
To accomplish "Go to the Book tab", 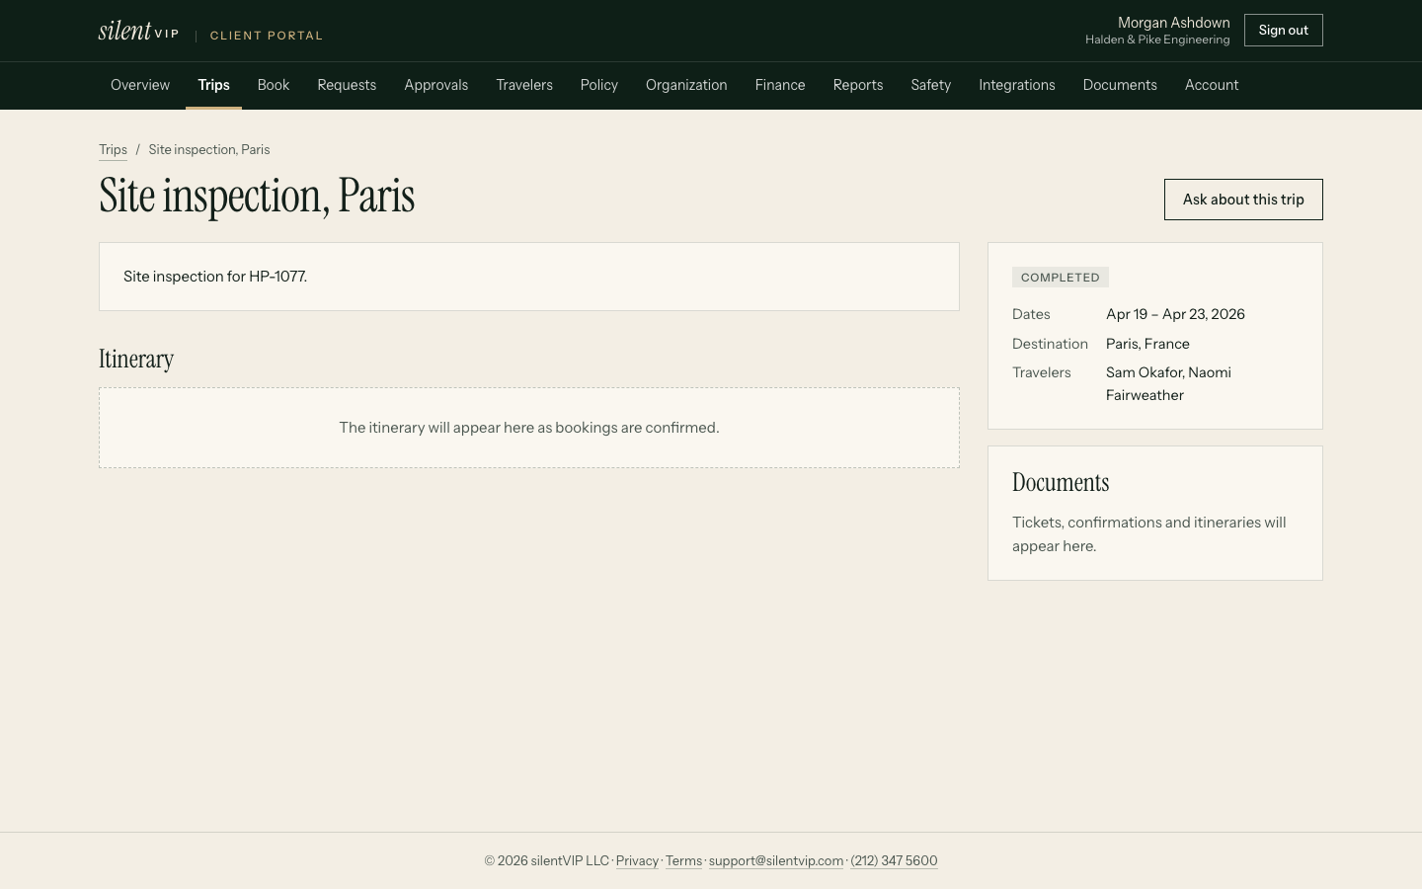I will coord(274,85).
